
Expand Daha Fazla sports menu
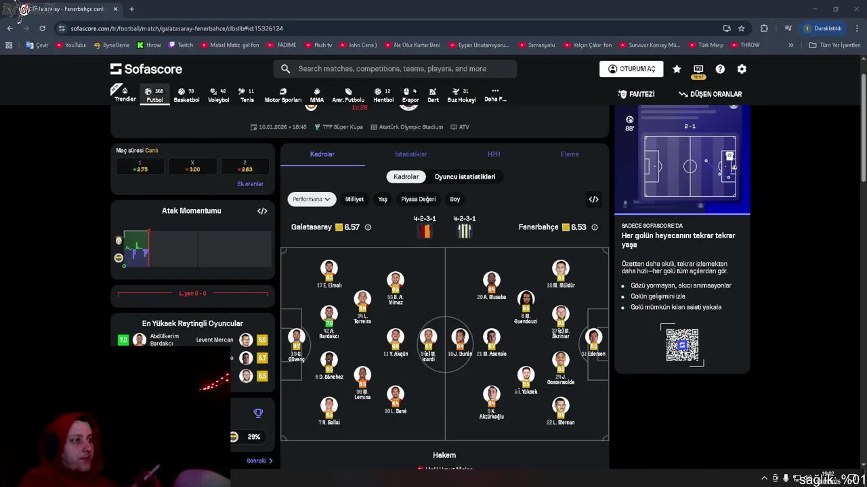[x=495, y=95]
